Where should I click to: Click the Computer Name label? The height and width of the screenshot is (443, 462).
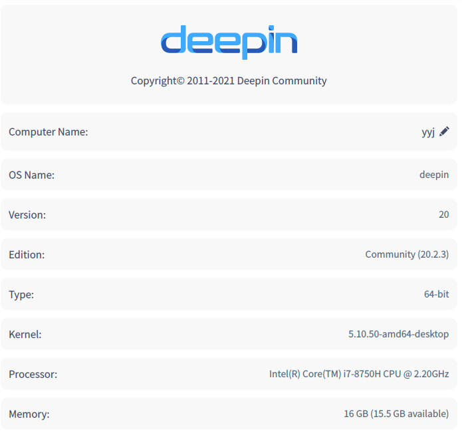point(49,132)
